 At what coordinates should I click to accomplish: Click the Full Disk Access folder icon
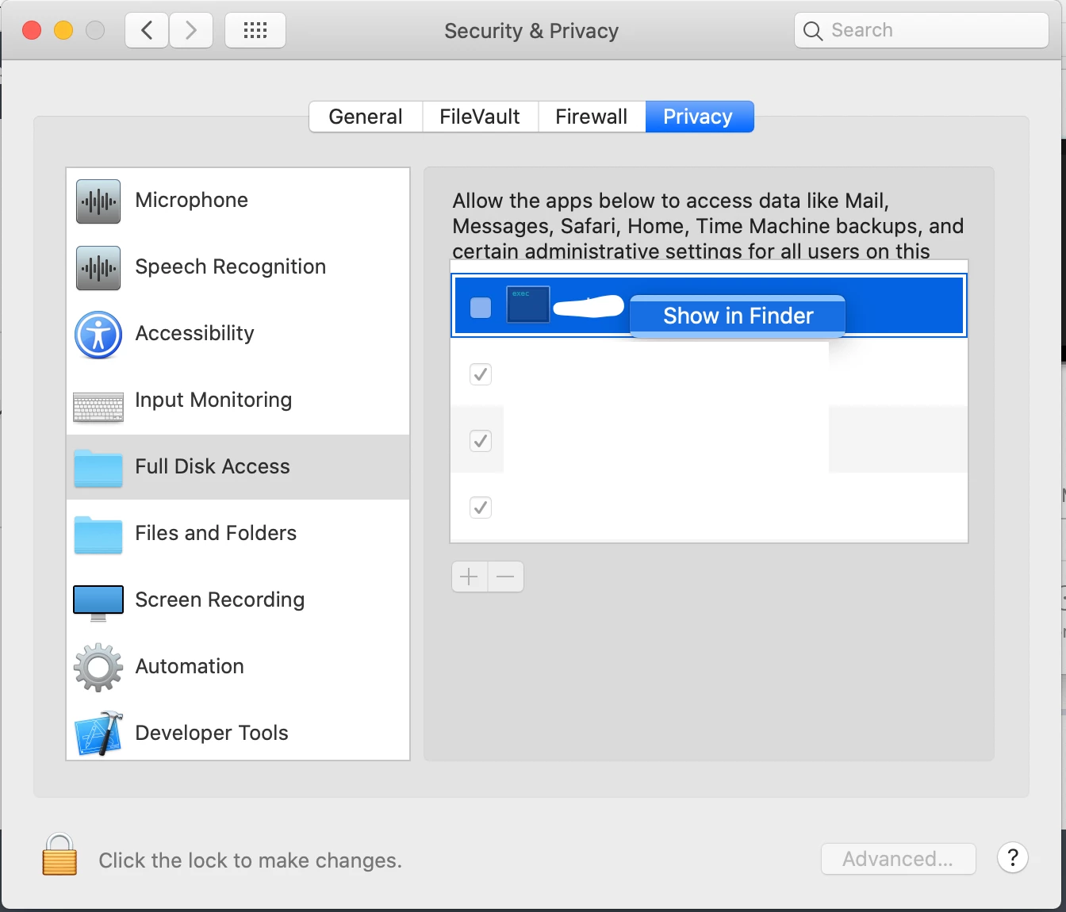98,468
